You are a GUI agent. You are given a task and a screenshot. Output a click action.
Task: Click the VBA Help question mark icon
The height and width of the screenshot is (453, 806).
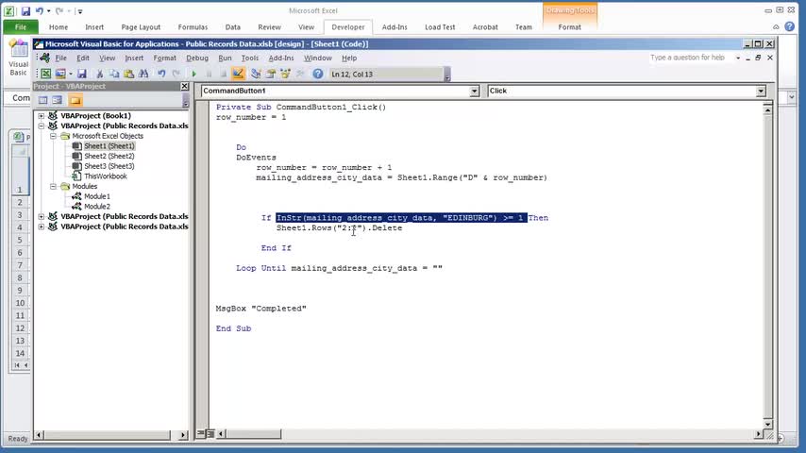(318, 74)
